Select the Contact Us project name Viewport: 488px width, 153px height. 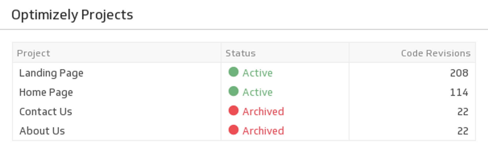tap(46, 112)
